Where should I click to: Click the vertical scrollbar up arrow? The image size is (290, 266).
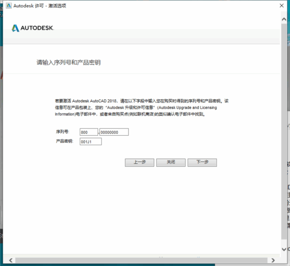point(284,19)
